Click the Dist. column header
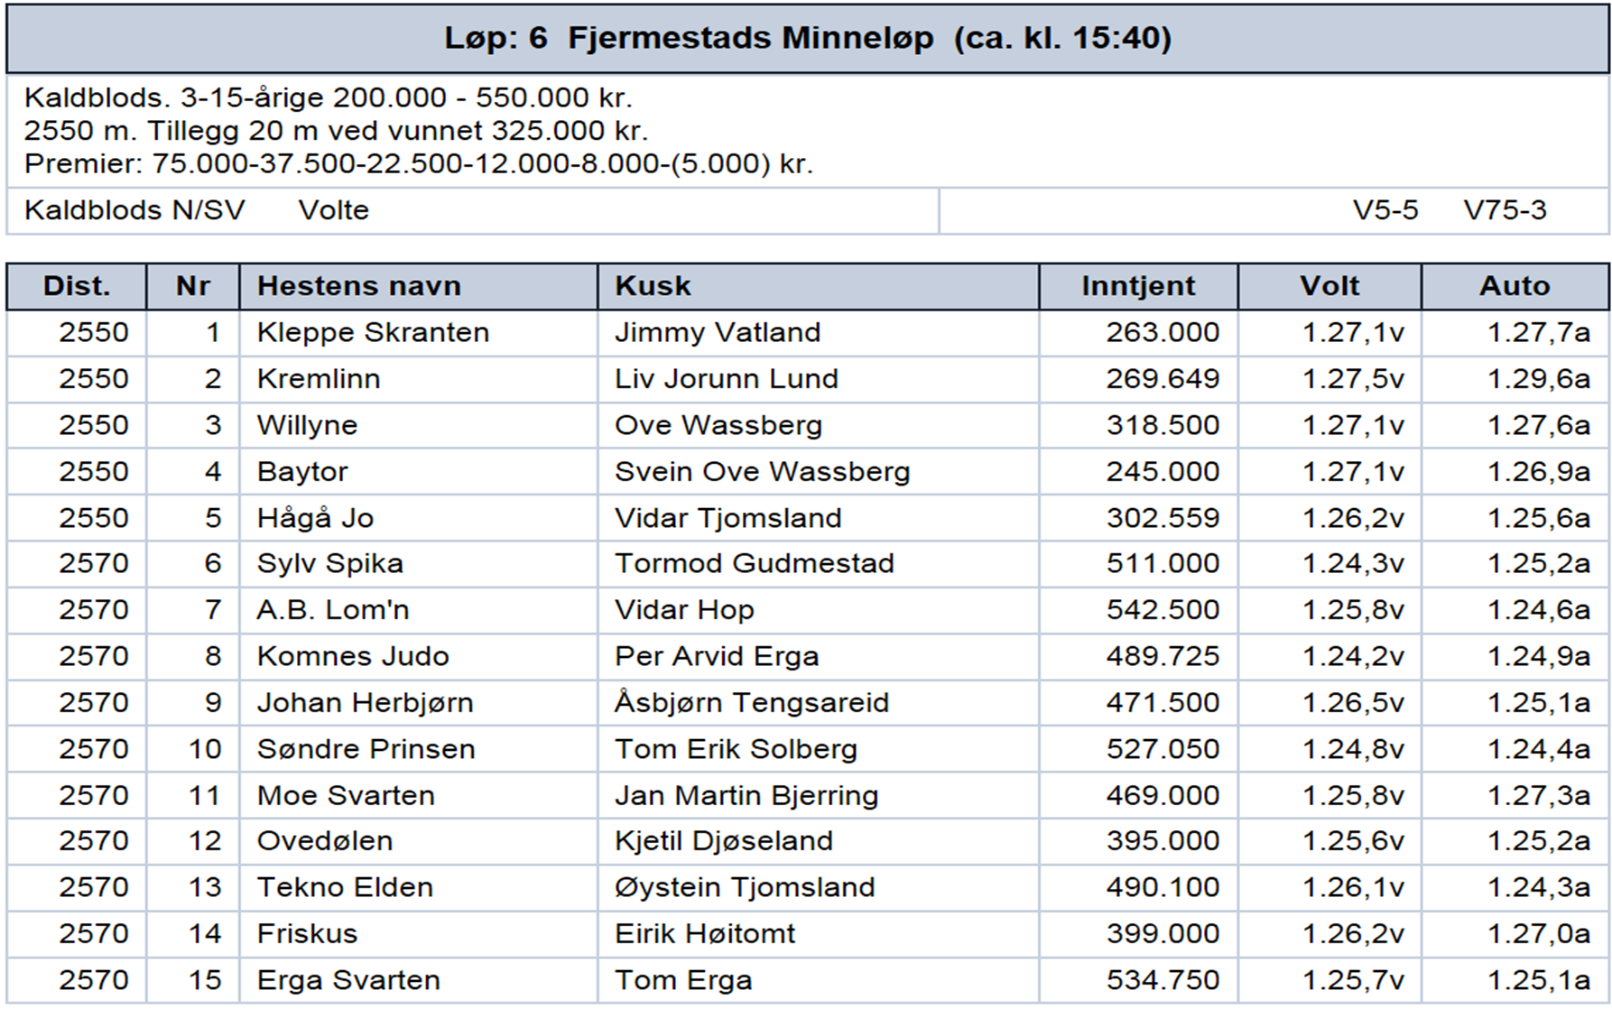 77,286
